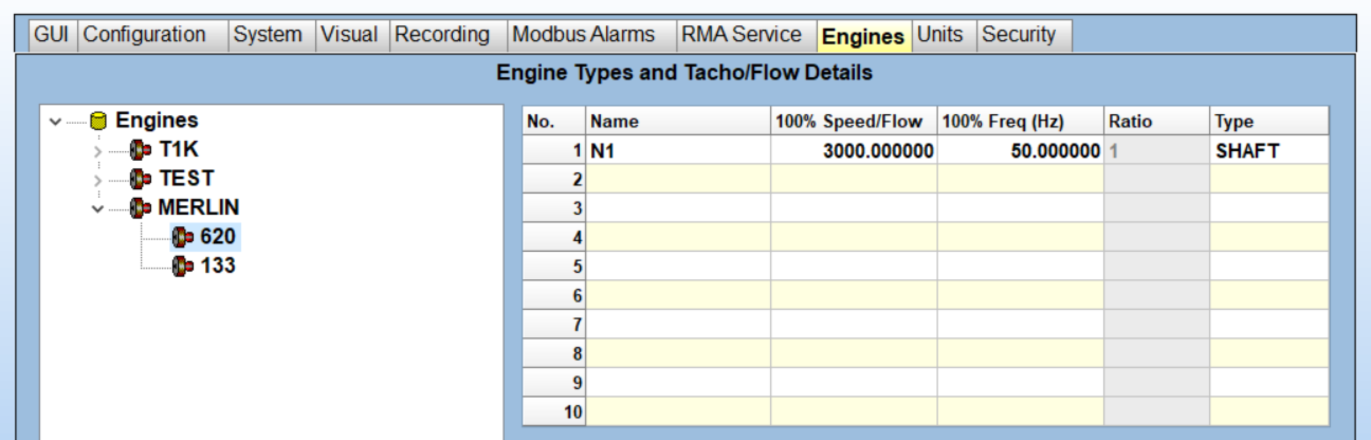
Task: Click the Ratio cell in row 1
Action: click(1156, 151)
